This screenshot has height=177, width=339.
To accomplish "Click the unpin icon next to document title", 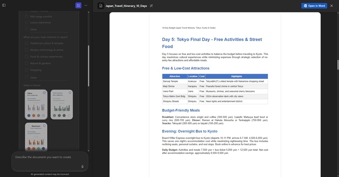I will point(151,6).
